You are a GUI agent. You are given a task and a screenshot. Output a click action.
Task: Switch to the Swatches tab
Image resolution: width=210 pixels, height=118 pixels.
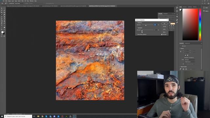(x=185, y=7)
